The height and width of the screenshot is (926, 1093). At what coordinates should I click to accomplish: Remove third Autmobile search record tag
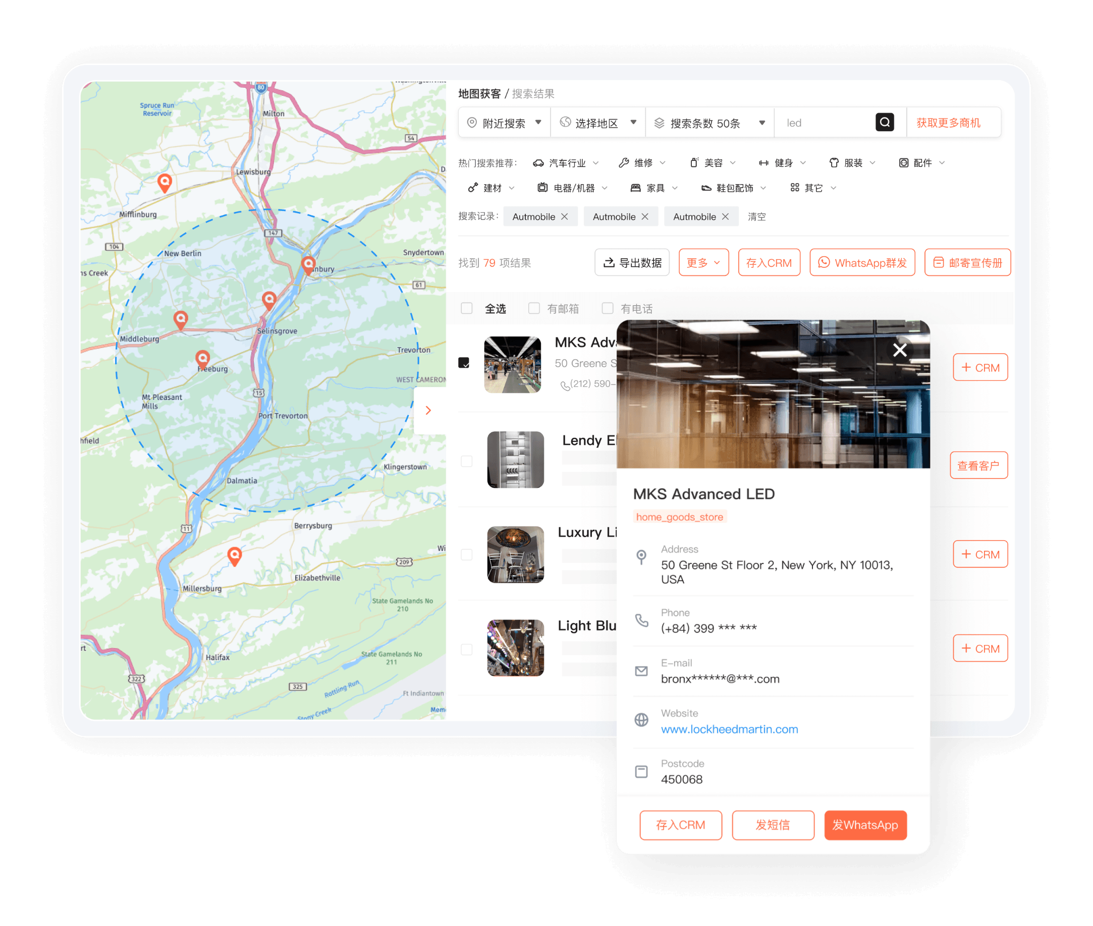tap(725, 217)
